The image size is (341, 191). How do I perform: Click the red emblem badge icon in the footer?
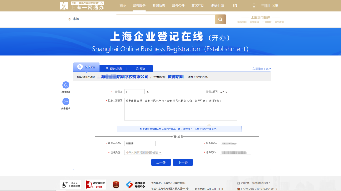pyautogui.click(x=116, y=184)
